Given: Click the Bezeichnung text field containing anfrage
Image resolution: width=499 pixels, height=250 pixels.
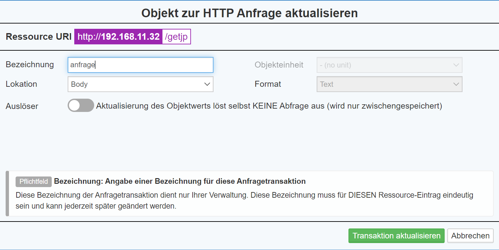Looking at the screenshot, I should (x=140, y=65).
